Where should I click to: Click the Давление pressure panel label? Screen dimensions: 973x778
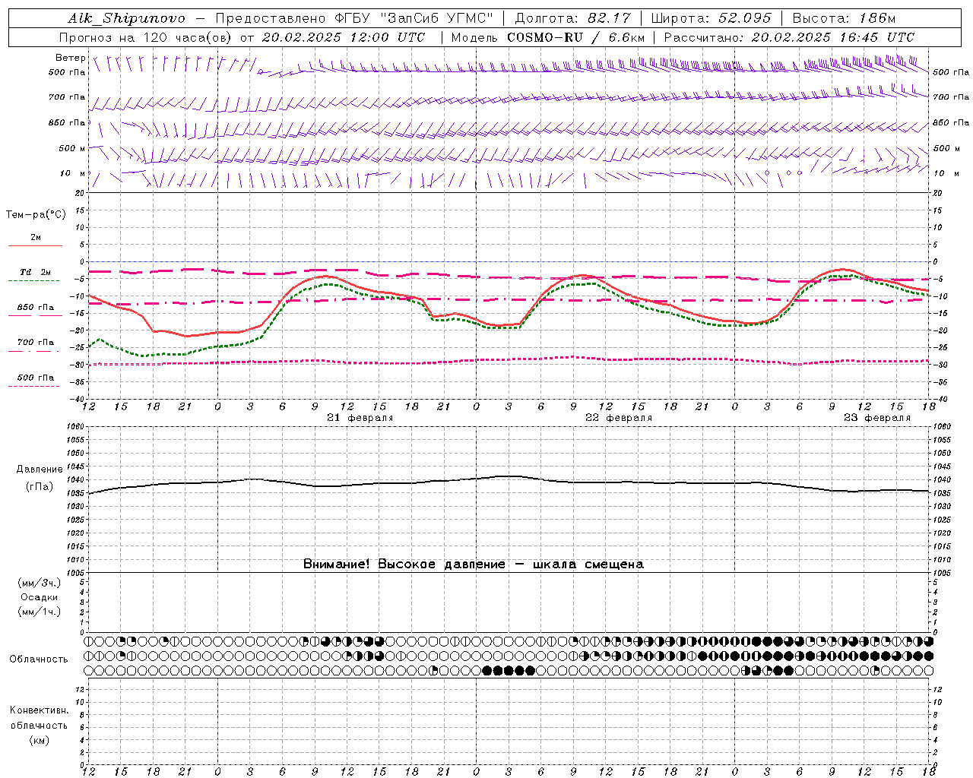40,470
